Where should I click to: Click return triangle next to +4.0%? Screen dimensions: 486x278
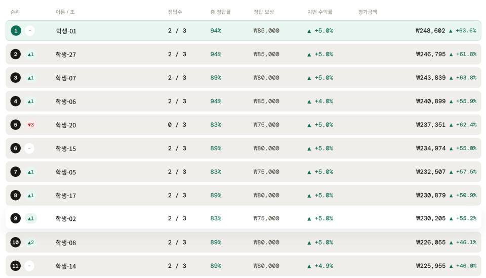tap(309, 102)
